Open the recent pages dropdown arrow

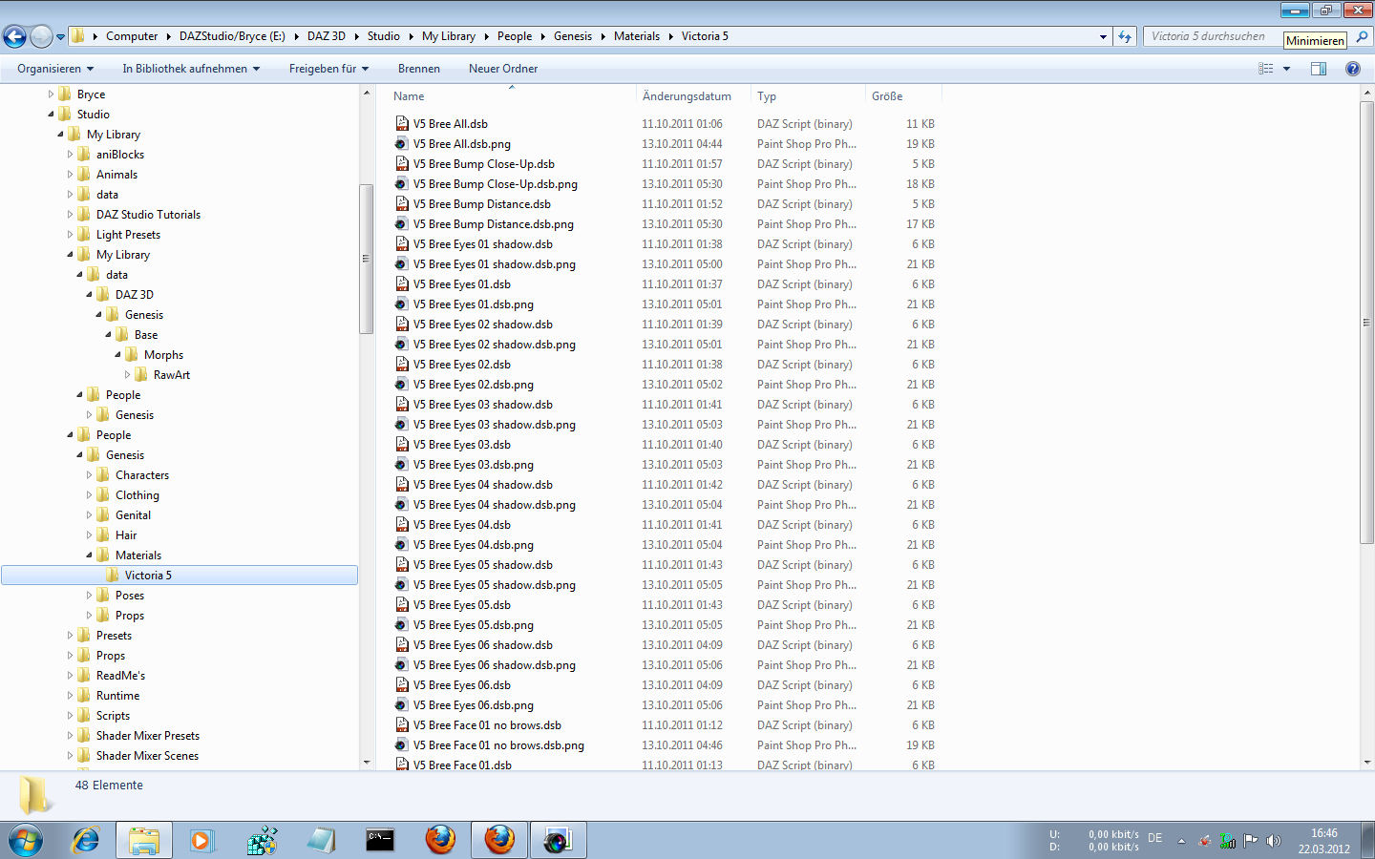[60, 37]
